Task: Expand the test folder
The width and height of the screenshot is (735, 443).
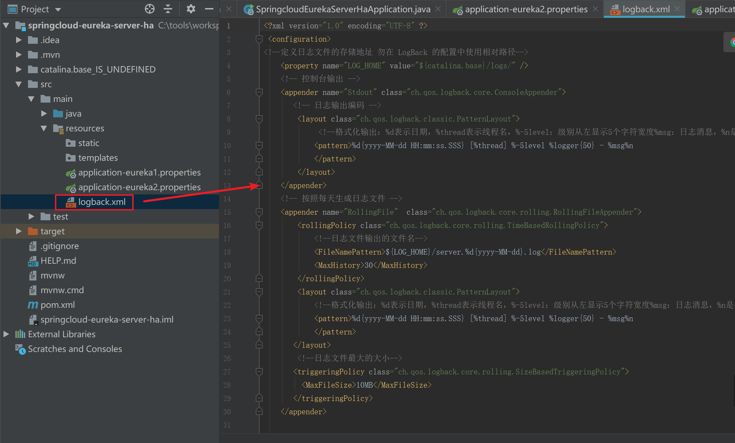Action: (31, 216)
